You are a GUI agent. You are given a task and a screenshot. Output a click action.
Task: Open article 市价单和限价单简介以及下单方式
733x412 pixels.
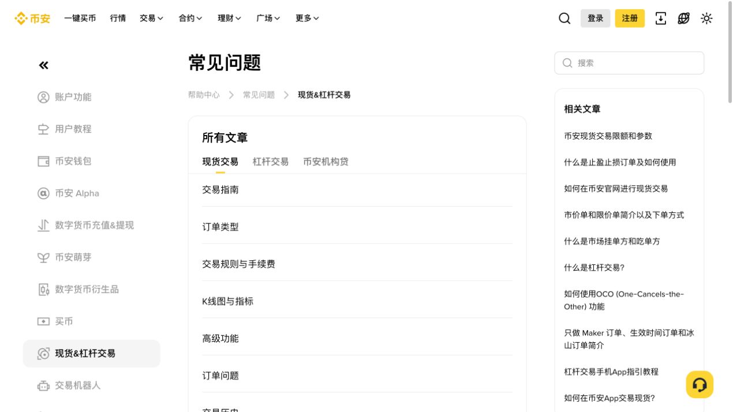[x=624, y=215]
